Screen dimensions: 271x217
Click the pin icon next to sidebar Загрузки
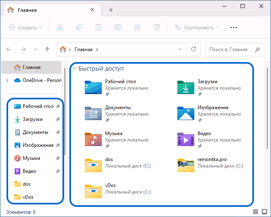(x=58, y=119)
